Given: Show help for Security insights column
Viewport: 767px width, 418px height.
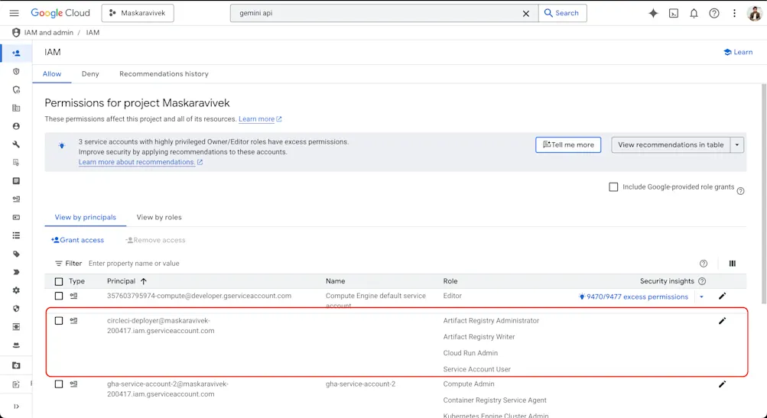Looking at the screenshot, I should click(702, 281).
